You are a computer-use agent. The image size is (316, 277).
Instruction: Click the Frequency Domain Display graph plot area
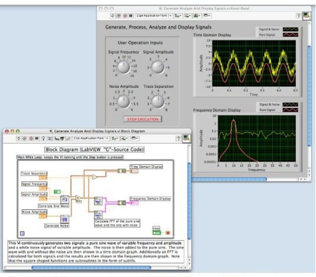[257, 138]
